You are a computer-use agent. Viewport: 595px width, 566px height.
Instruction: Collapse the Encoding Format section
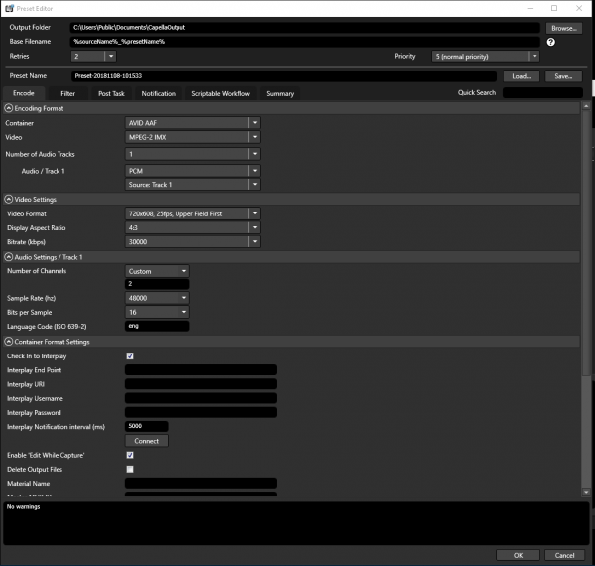click(x=9, y=108)
